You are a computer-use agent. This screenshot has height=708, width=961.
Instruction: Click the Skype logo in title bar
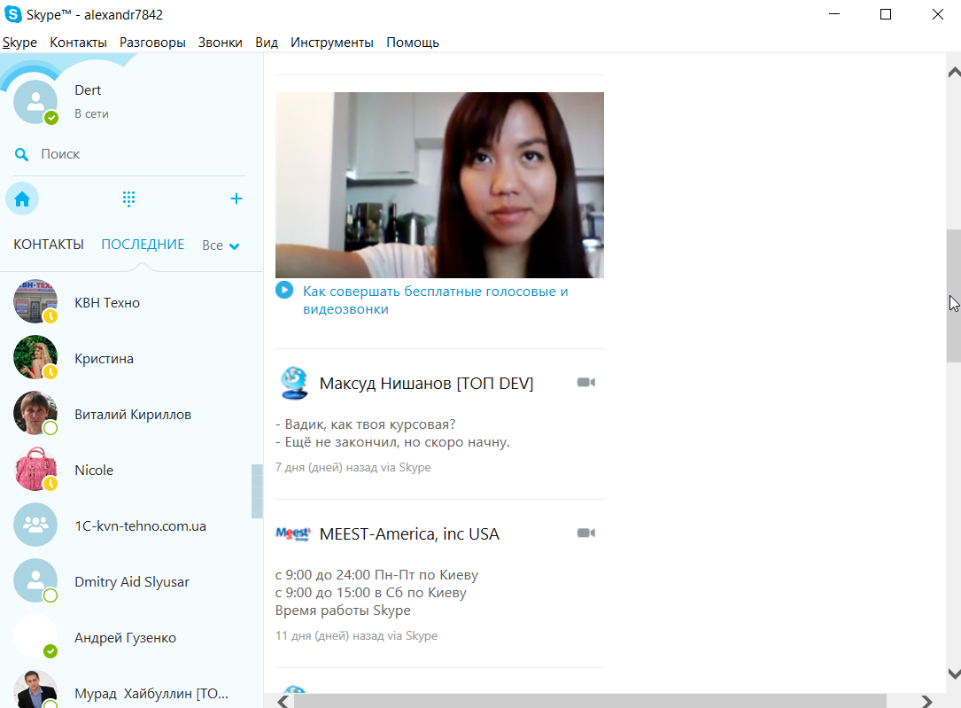pyautogui.click(x=12, y=14)
